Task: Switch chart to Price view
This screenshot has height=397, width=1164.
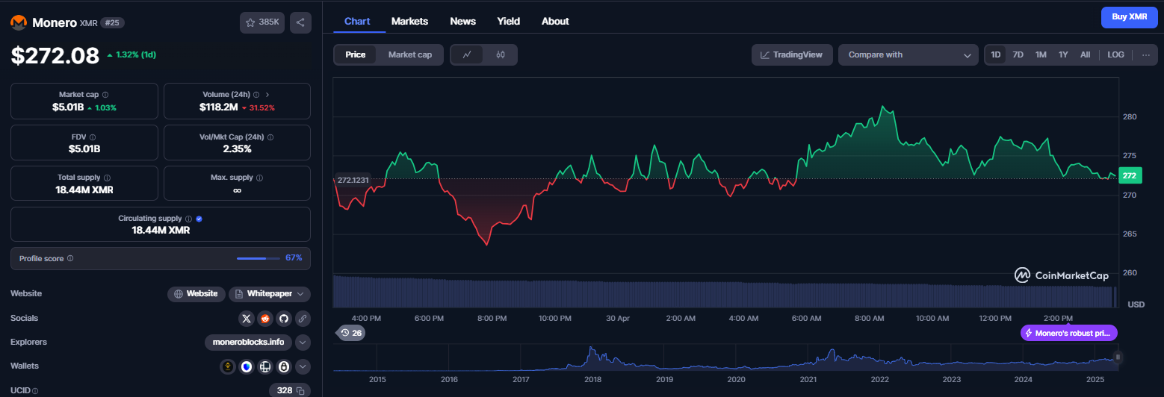Action: coord(356,54)
